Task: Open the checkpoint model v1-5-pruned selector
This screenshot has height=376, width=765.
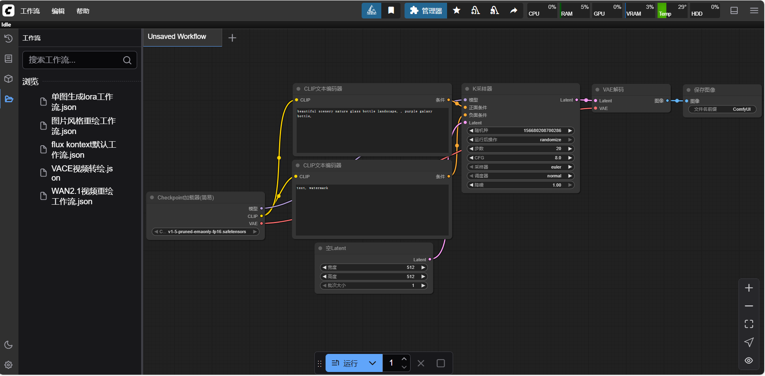Action: [205, 232]
